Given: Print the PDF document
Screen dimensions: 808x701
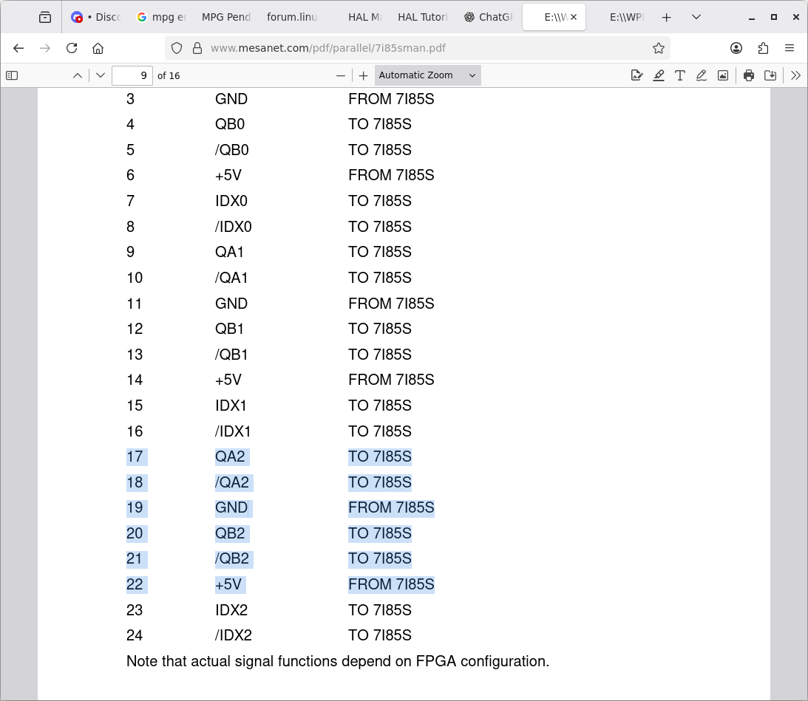Looking at the screenshot, I should point(749,75).
